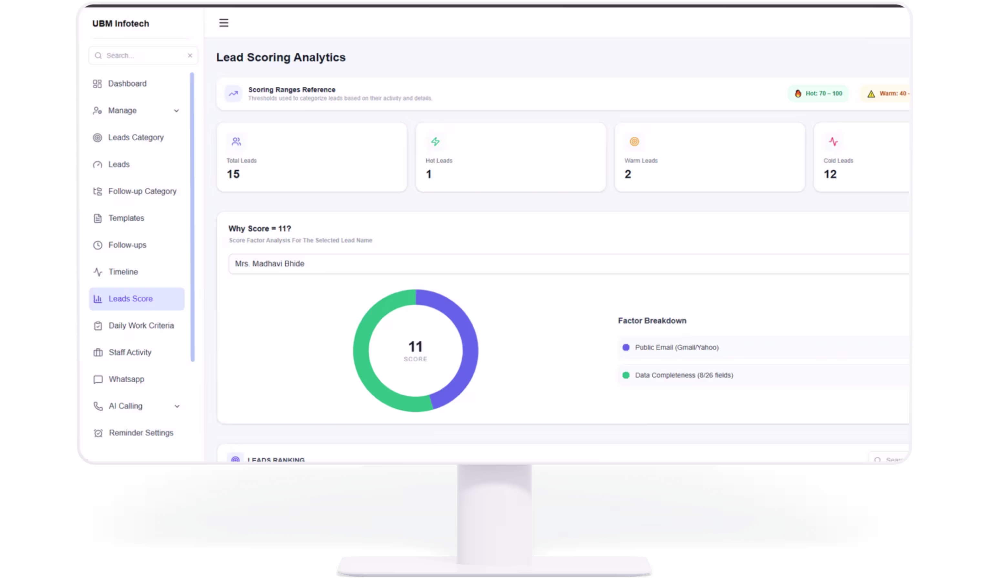The image size is (989, 578).
Task: Click the Follow-ups clock icon
Action: tap(98, 245)
